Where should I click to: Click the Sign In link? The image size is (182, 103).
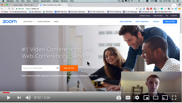pos(156,22)
